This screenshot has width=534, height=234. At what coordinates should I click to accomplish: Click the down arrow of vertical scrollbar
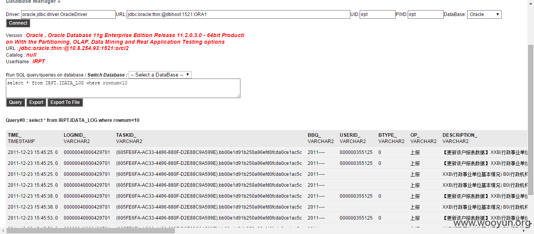[530, 225]
